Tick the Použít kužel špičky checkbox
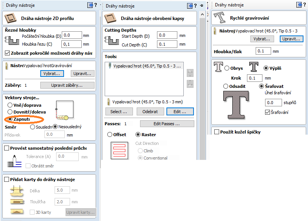The width and height of the screenshot is (308, 221). (x=217, y=132)
